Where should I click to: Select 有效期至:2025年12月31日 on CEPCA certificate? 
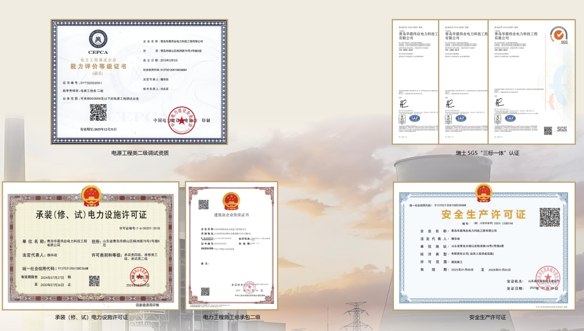coord(98,129)
